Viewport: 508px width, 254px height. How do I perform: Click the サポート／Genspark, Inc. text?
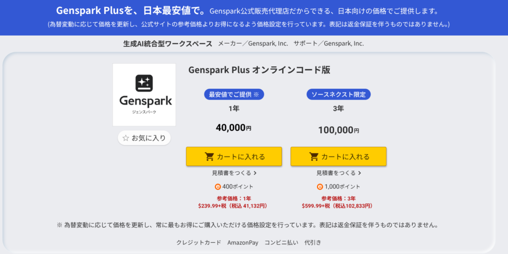(x=328, y=44)
